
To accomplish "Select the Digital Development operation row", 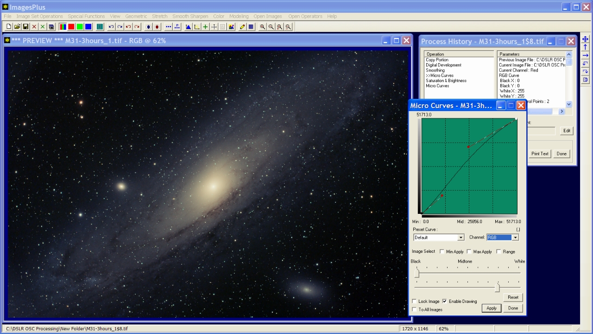I will (443, 65).
